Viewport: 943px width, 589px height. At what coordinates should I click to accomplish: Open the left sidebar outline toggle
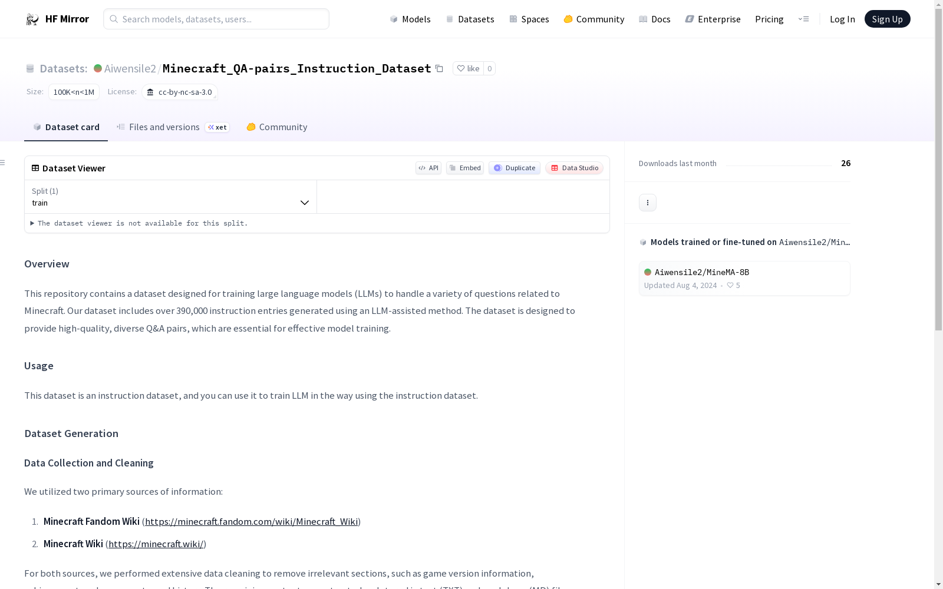click(x=3, y=163)
